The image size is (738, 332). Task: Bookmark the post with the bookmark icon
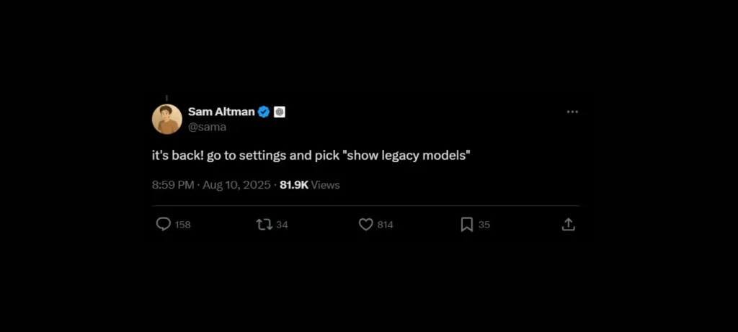pyautogui.click(x=466, y=225)
